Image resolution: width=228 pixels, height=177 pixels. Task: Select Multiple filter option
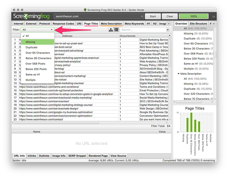pyautogui.click(x=38, y=80)
